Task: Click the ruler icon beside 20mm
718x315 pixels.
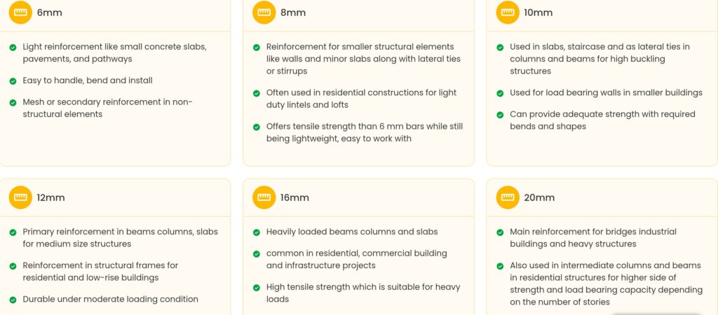Action: click(x=508, y=197)
